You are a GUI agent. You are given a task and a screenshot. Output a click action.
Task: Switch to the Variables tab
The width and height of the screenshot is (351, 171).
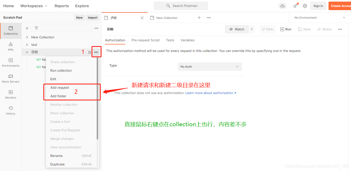coord(187,40)
